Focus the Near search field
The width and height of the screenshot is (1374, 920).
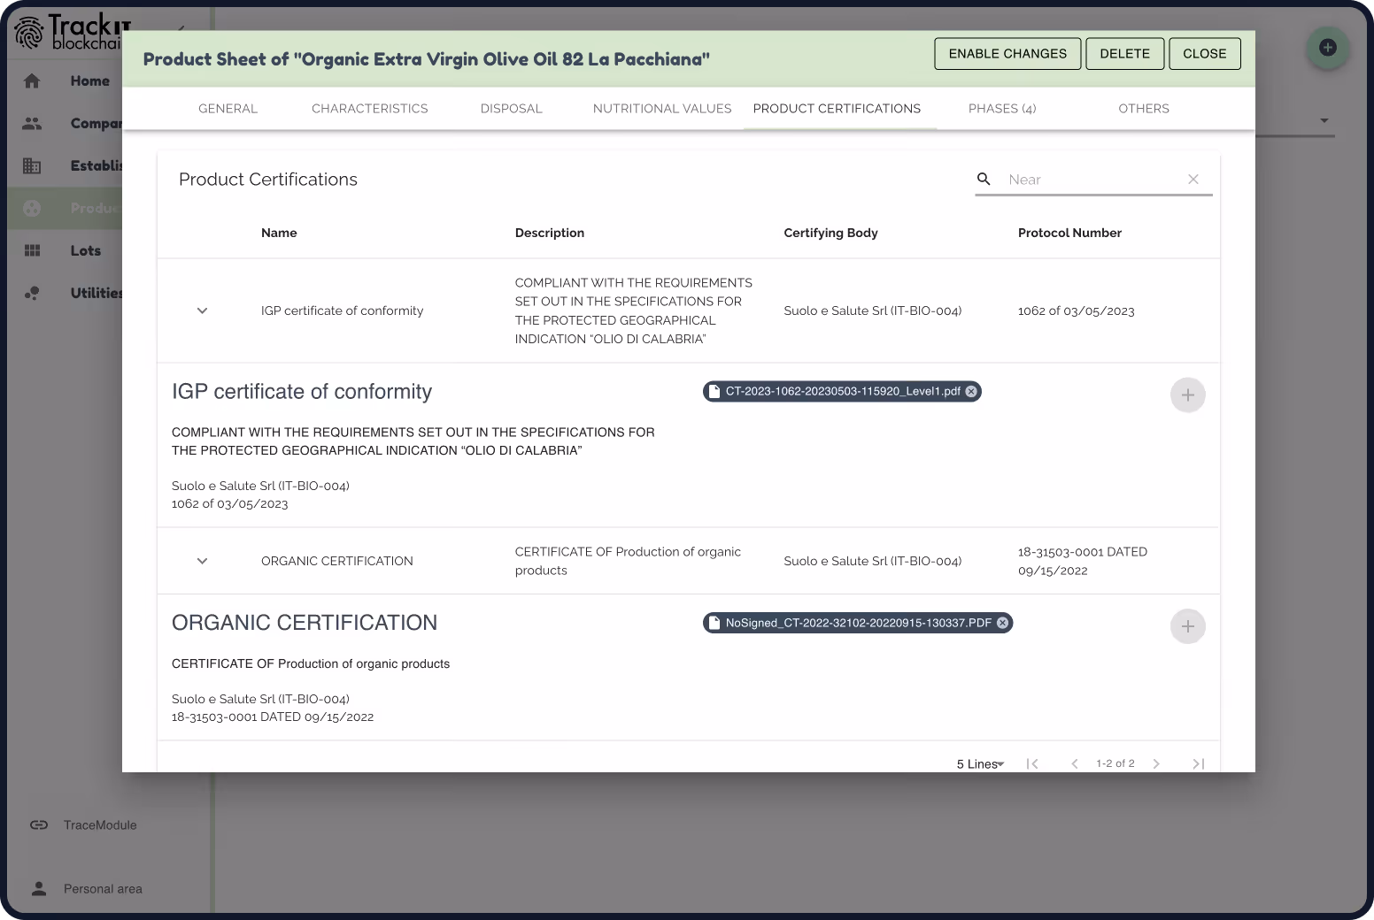click(1093, 180)
